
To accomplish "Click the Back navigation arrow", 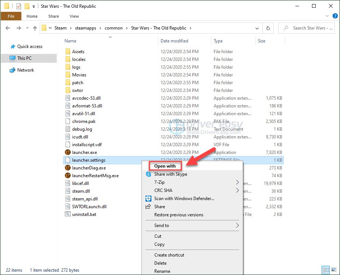I will 8,28.
